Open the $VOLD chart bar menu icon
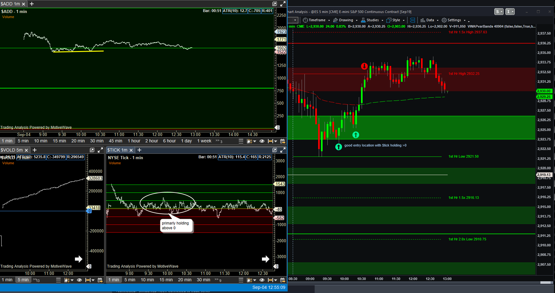555x293 pixels. pyautogui.click(x=58, y=280)
